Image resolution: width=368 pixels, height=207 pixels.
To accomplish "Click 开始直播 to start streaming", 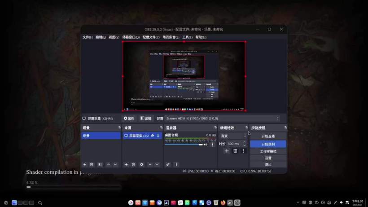I will click(268, 136).
